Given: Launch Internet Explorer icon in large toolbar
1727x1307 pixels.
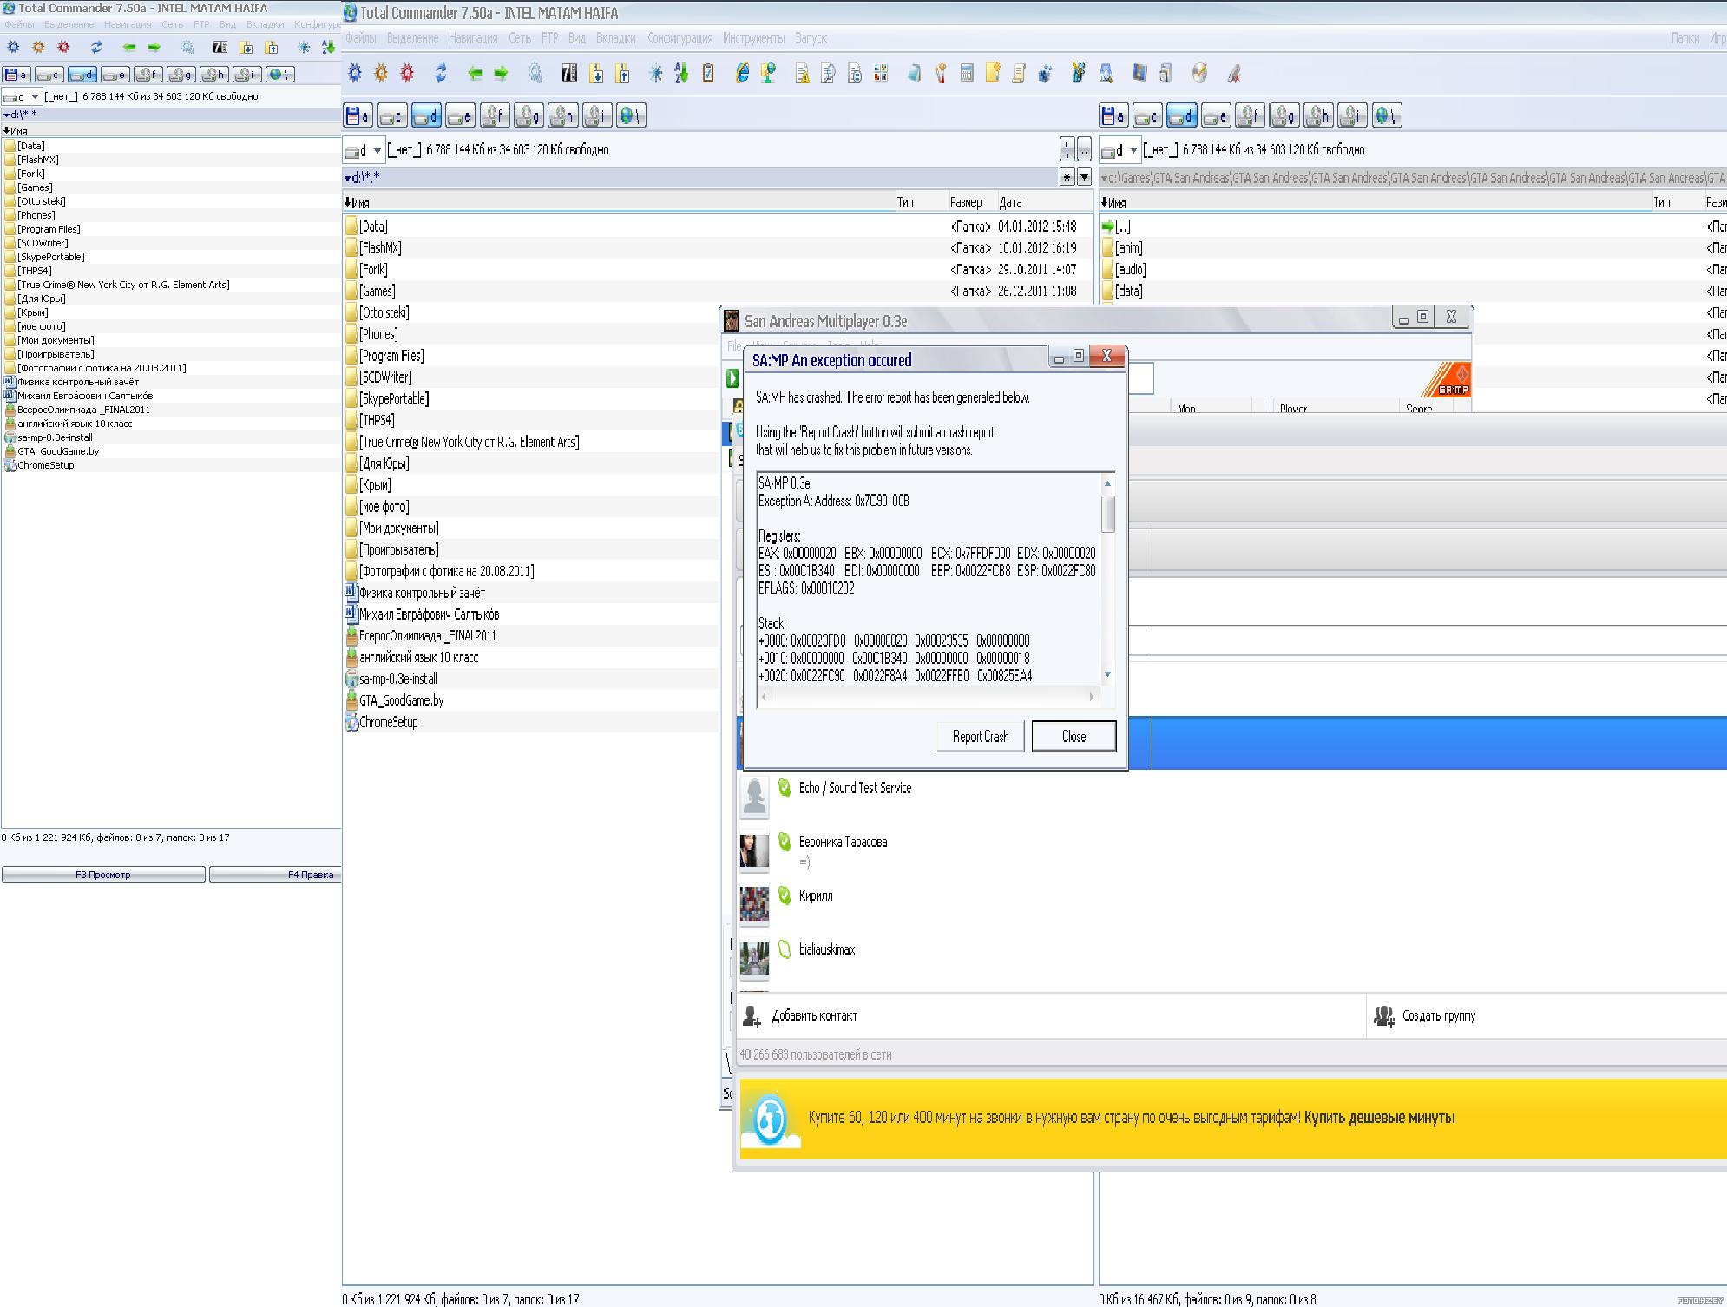Looking at the screenshot, I should tap(742, 74).
